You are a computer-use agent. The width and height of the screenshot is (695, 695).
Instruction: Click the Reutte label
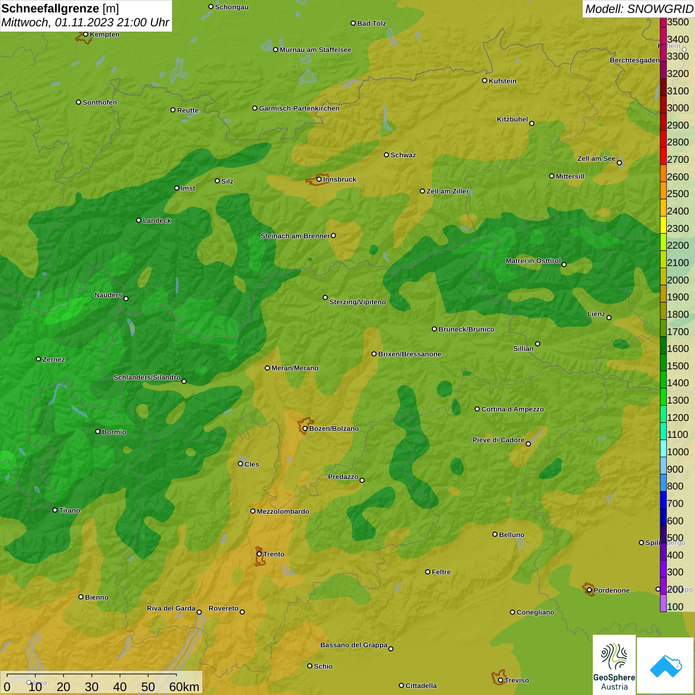click(x=188, y=110)
